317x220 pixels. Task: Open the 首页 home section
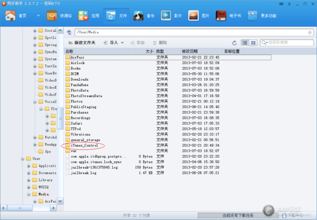(x=16, y=15)
